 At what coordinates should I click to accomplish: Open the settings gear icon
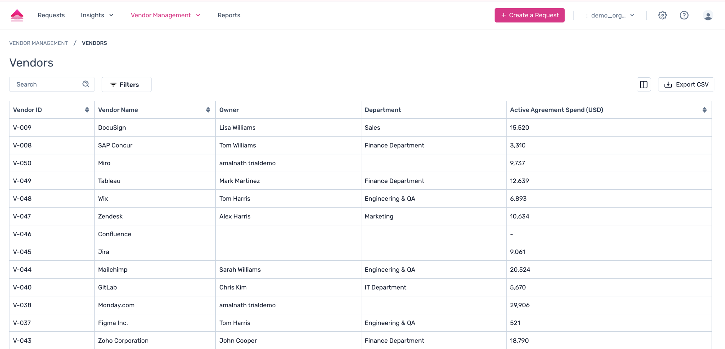662,15
